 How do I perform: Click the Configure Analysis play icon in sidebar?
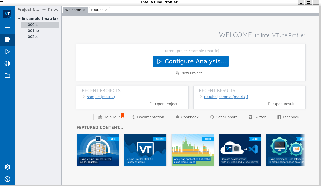coord(7,52)
